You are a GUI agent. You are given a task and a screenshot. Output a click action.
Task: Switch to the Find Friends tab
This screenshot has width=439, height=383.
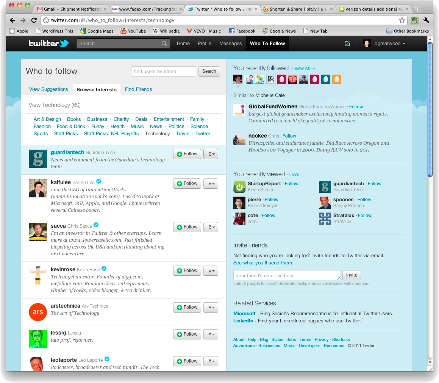pyautogui.click(x=138, y=89)
